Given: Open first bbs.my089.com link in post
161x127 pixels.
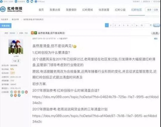Looking at the screenshot, I should [x=95, y=100].
